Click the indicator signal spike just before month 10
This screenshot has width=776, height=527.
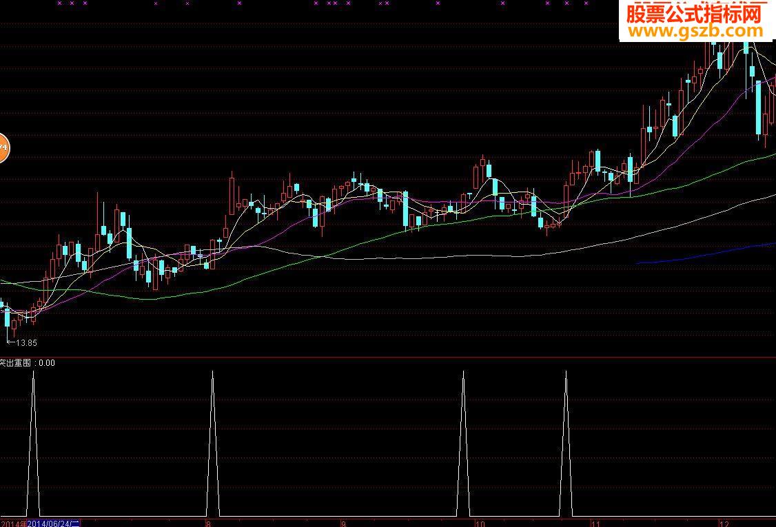(x=464, y=444)
